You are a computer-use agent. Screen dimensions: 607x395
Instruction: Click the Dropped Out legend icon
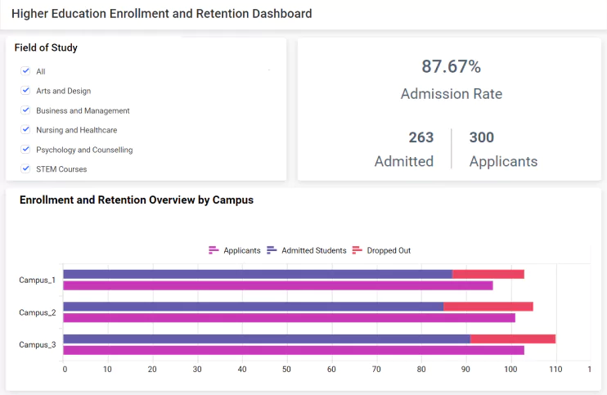coord(357,250)
